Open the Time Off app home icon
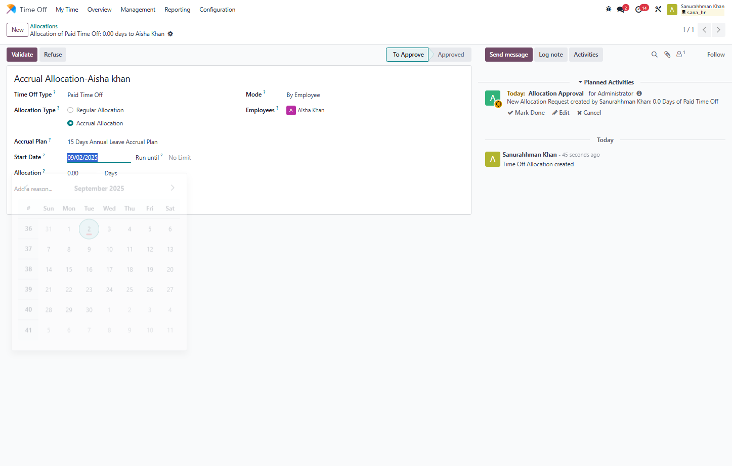Screen dimensions: 732x466 click(x=11, y=9)
